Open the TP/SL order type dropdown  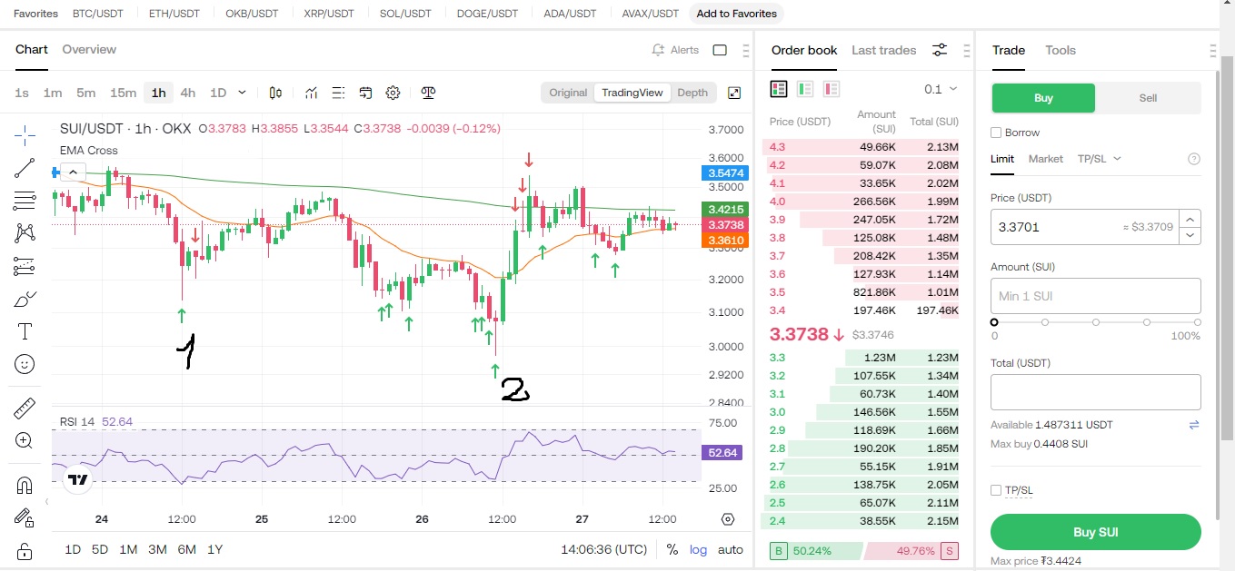point(1099,159)
